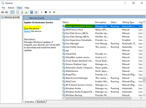Click the Stop Service square icon
The image size is (146, 108).
(x=46, y=12)
